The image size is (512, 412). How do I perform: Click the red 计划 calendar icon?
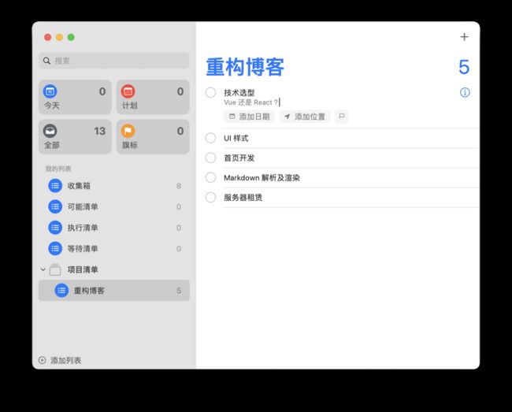(x=128, y=91)
